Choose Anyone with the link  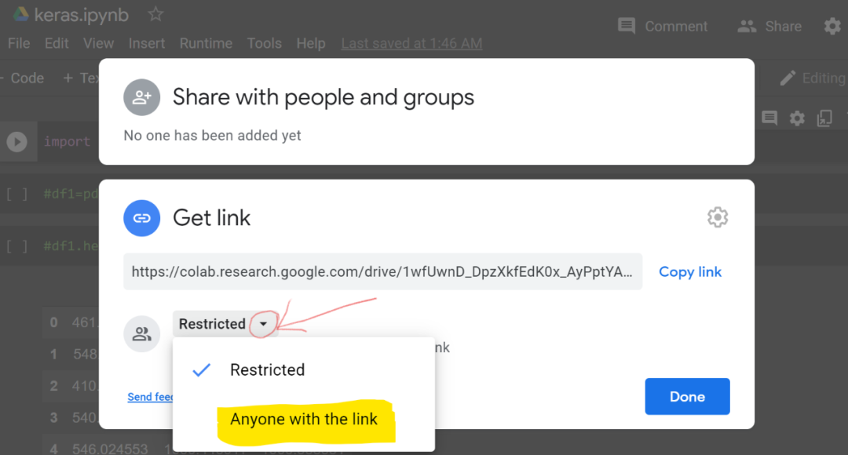[303, 420]
